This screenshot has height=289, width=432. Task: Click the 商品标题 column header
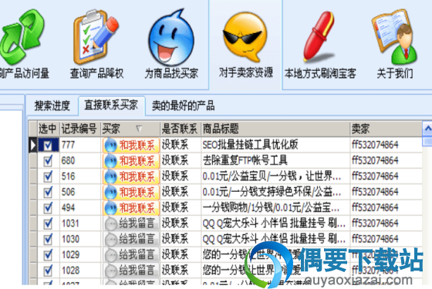[x=275, y=129]
